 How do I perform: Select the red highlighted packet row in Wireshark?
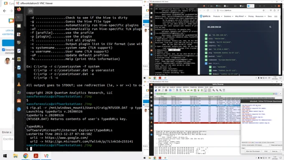(198, 123)
